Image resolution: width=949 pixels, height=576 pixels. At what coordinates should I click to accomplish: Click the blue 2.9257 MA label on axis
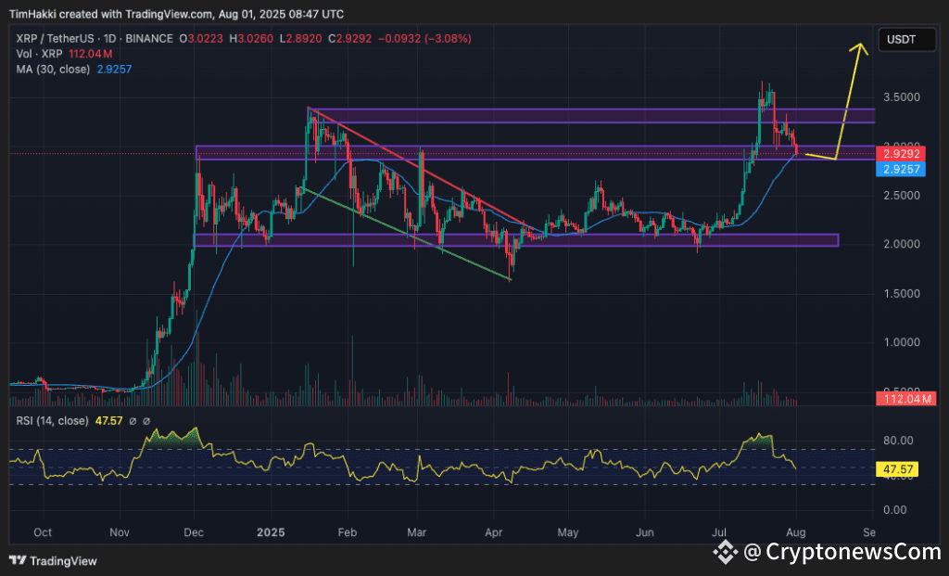click(x=901, y=169)
